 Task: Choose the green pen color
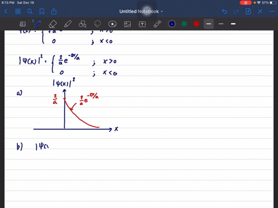(184, 24)
